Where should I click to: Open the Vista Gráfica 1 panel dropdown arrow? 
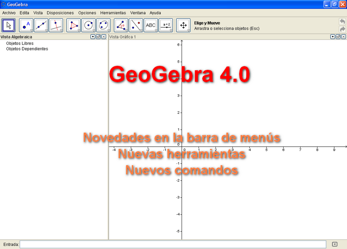point(333,37)
